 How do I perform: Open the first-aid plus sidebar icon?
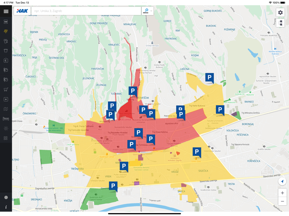click(6, 99)
